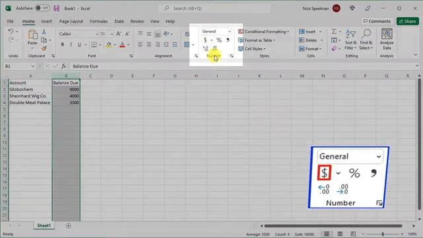Switch to the Formulas tab
This screenshot has width=423, height=238.
click(98, 21)
